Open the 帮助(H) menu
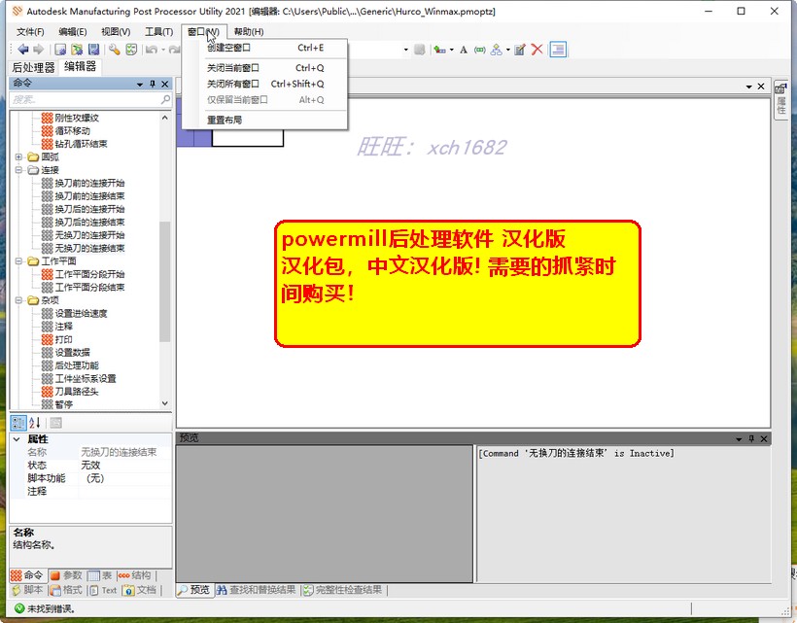 (x=249, y=31)
